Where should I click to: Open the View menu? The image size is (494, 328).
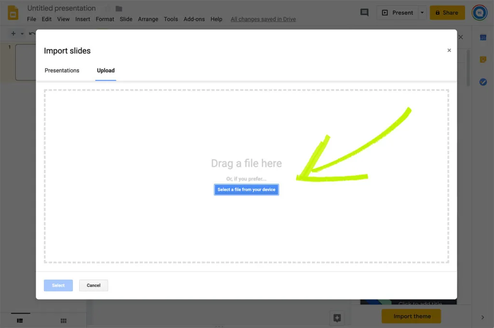[x=63, y=19]
